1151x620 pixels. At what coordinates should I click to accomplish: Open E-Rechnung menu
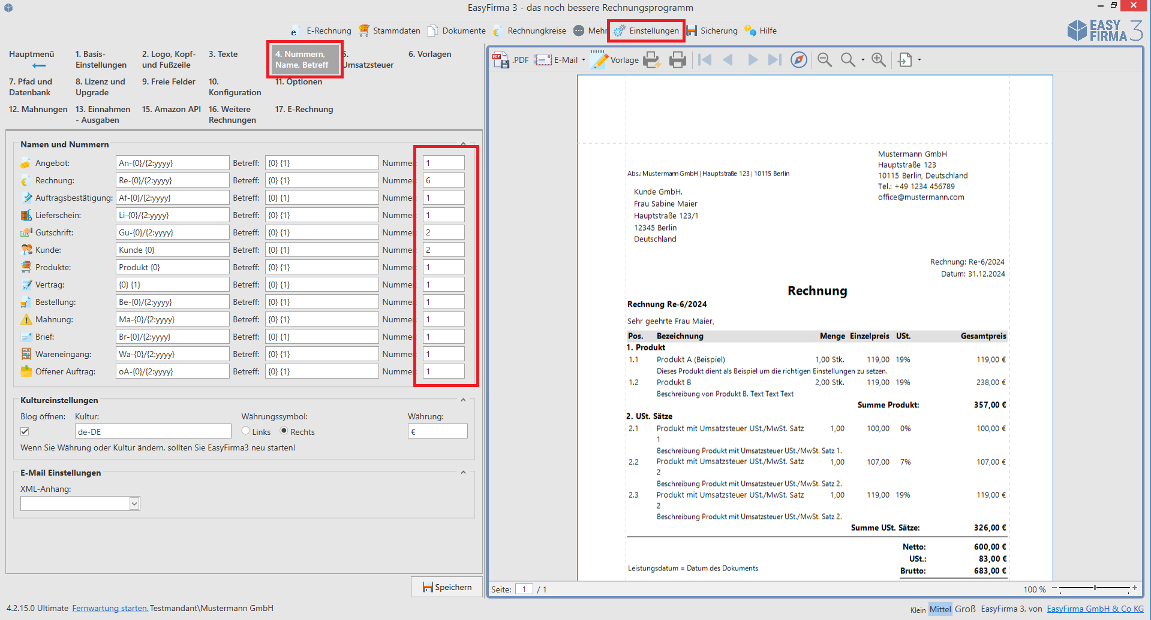pos(321,31)
